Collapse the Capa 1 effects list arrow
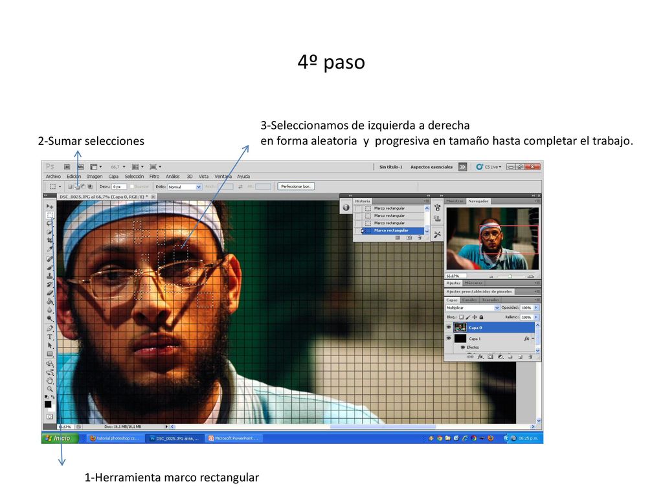The height and width of the screenshot is (497, 663). coord(534,338)
